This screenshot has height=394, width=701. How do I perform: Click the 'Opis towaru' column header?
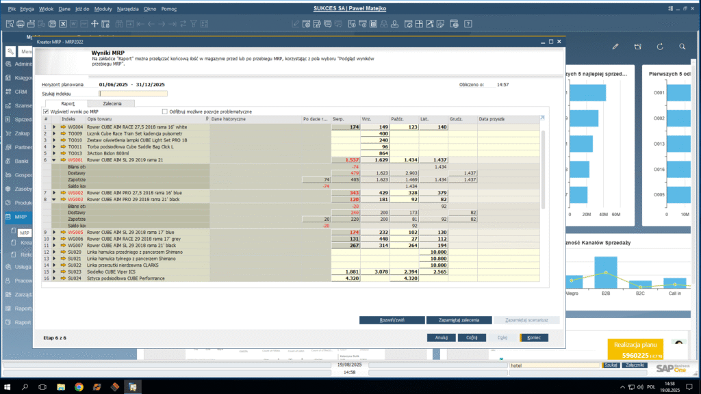148,119
